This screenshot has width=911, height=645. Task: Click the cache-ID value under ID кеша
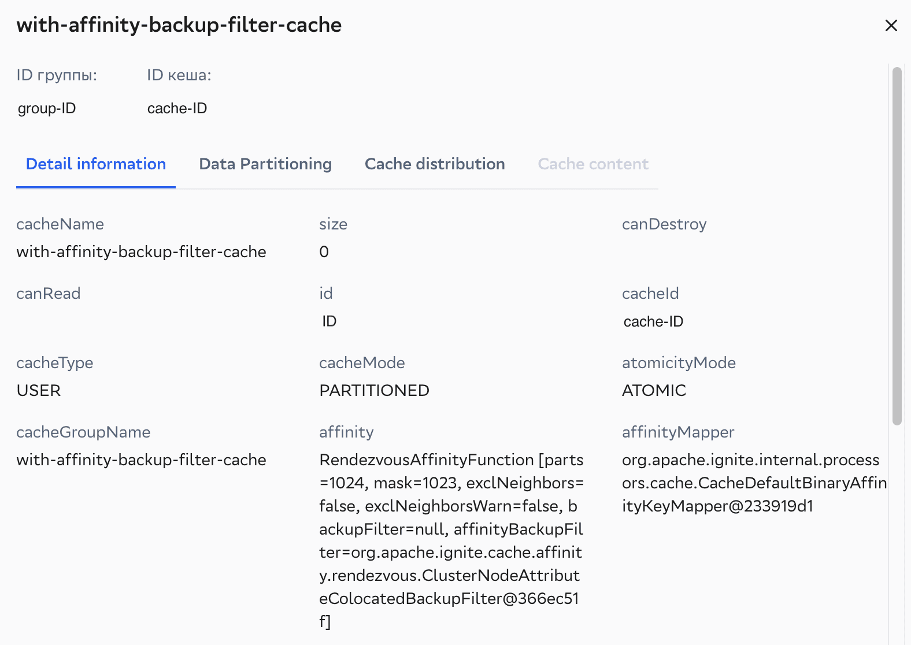(177, 109)
